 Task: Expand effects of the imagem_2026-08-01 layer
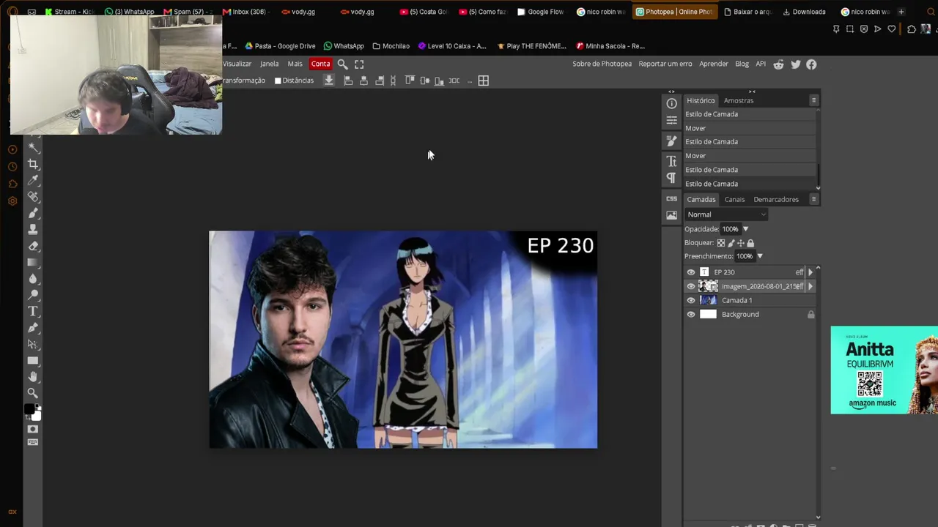pyautogui.click(x=810, y=286)
